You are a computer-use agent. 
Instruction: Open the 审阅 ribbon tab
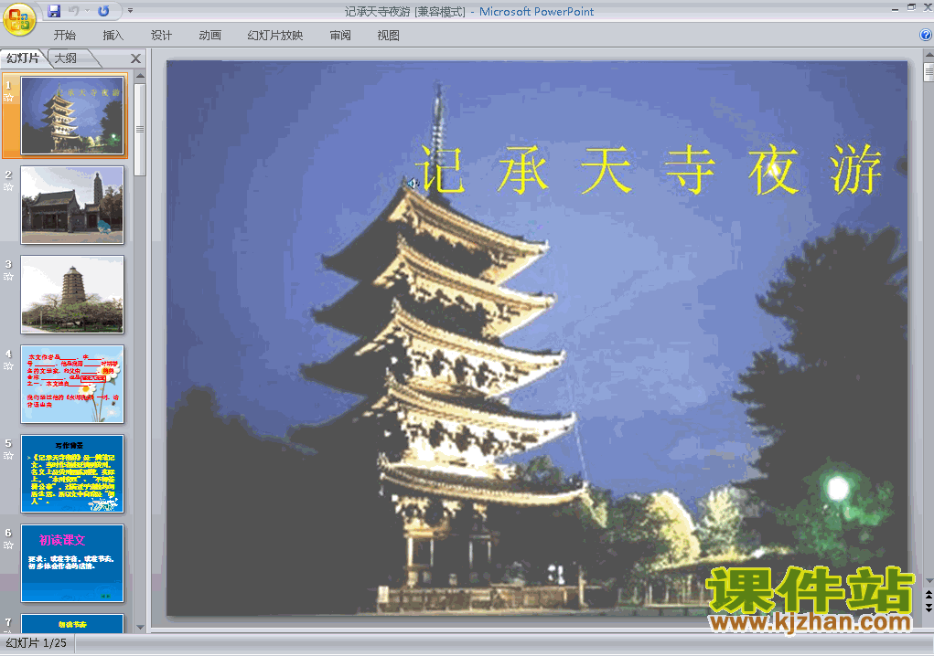340,35
